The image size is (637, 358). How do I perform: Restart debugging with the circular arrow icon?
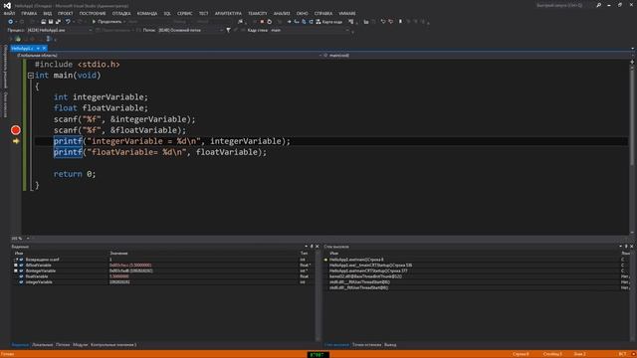[270, 22]
